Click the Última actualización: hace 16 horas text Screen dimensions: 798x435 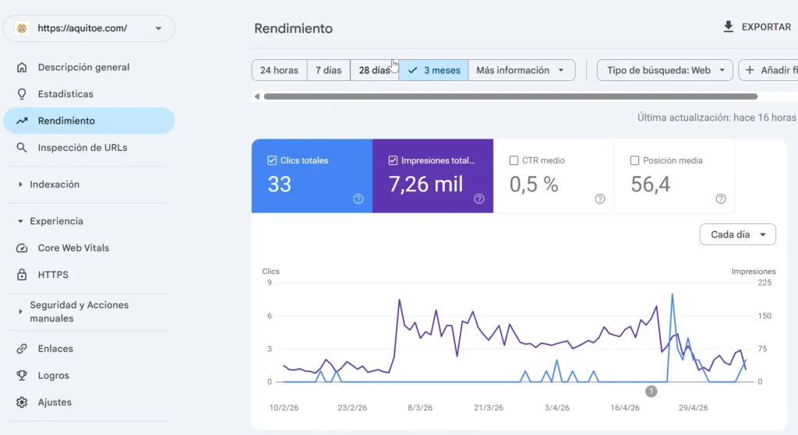[x=717, y=118]
